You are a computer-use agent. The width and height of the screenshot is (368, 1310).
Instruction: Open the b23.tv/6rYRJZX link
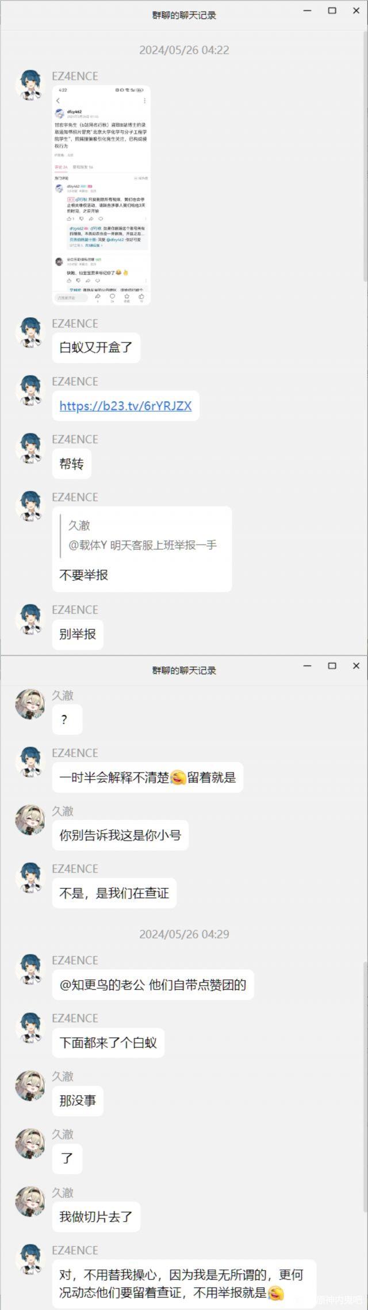(125, 406)
